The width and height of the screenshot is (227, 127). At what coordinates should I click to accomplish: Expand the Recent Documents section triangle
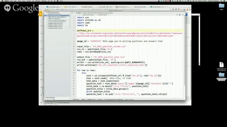click(x=45, y=97)
